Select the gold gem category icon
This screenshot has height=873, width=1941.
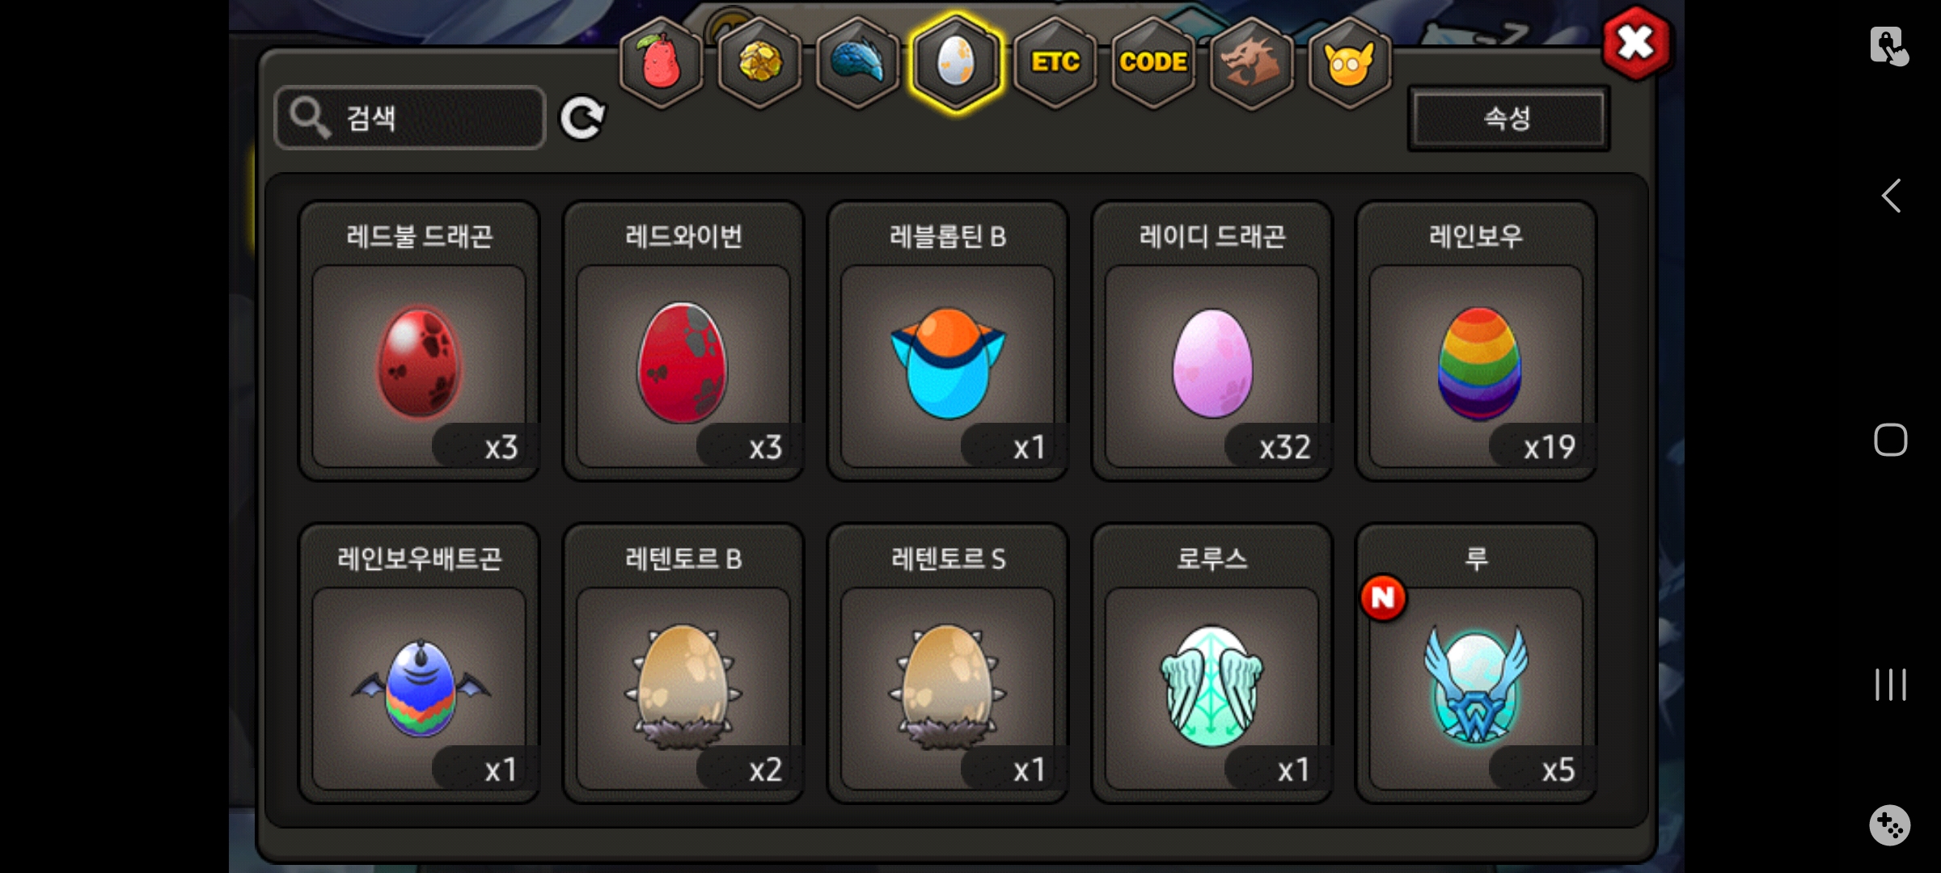pos(759,62)
